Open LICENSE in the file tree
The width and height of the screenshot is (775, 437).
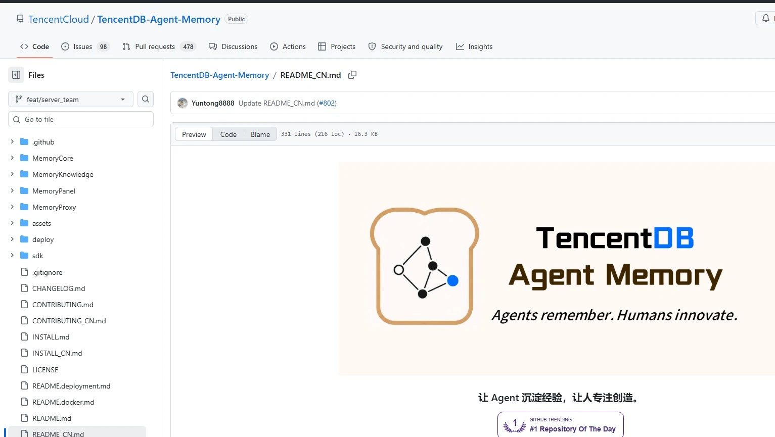(45, 370)
